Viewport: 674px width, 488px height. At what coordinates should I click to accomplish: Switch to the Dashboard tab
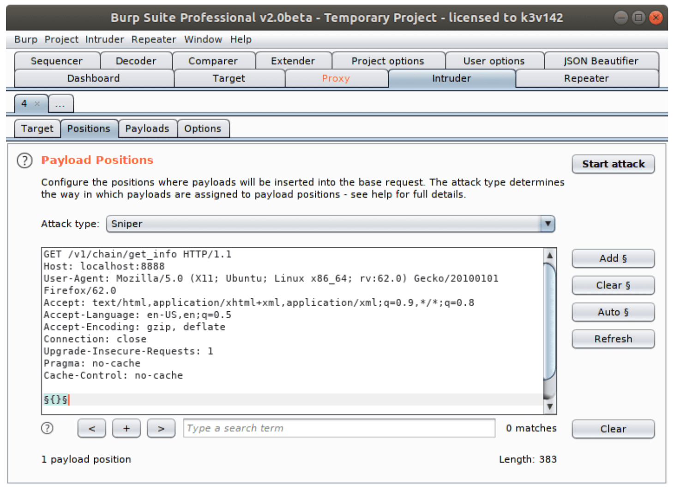[94, 78]
